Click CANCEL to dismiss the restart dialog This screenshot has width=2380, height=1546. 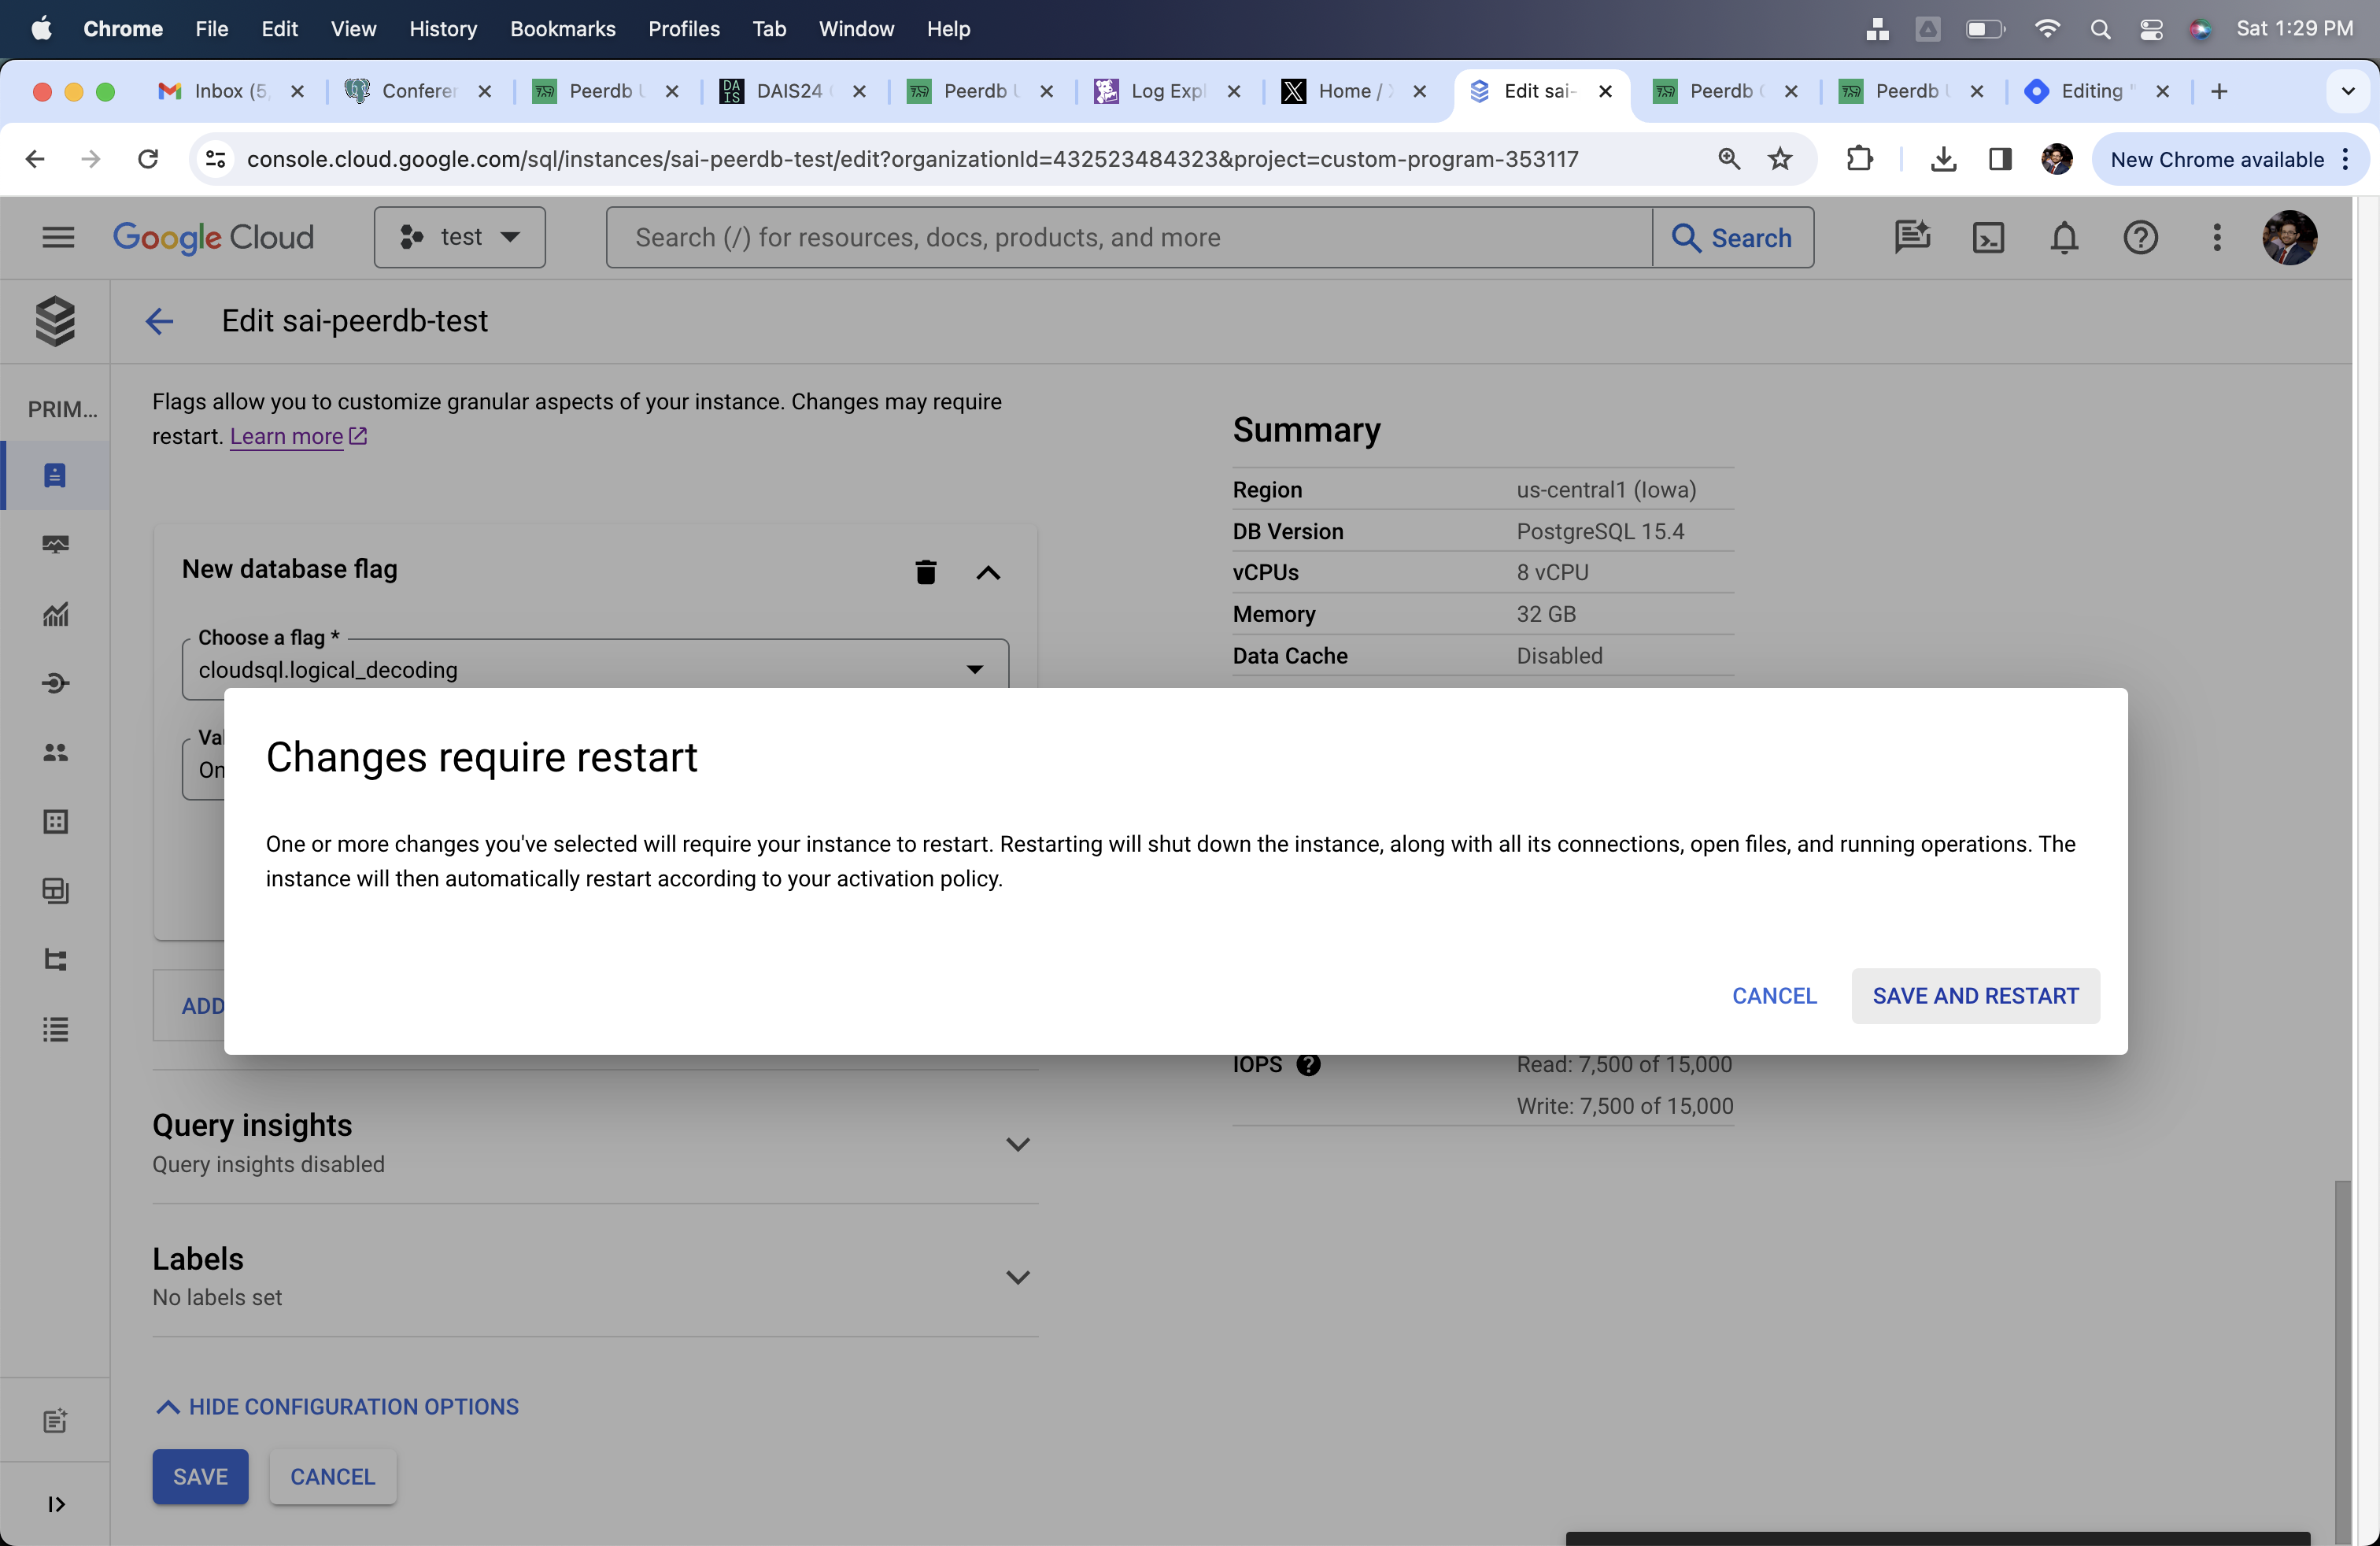pyautogui.click(x=1775, y=996)
